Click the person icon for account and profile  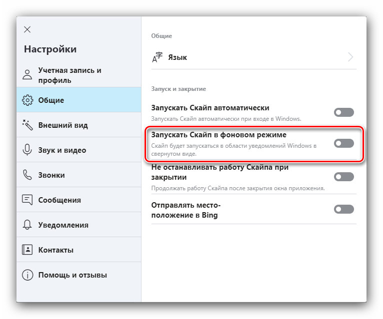(x=27, y=74)
